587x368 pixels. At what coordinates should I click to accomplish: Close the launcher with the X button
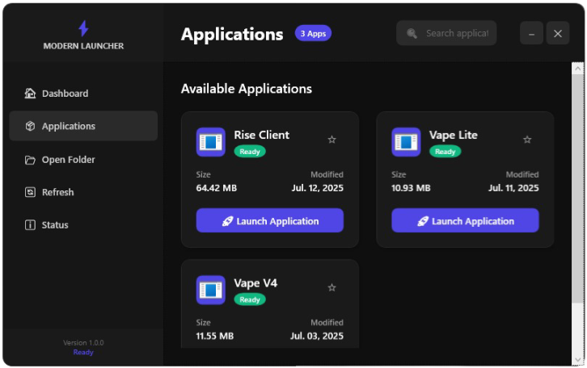(557, 33)
